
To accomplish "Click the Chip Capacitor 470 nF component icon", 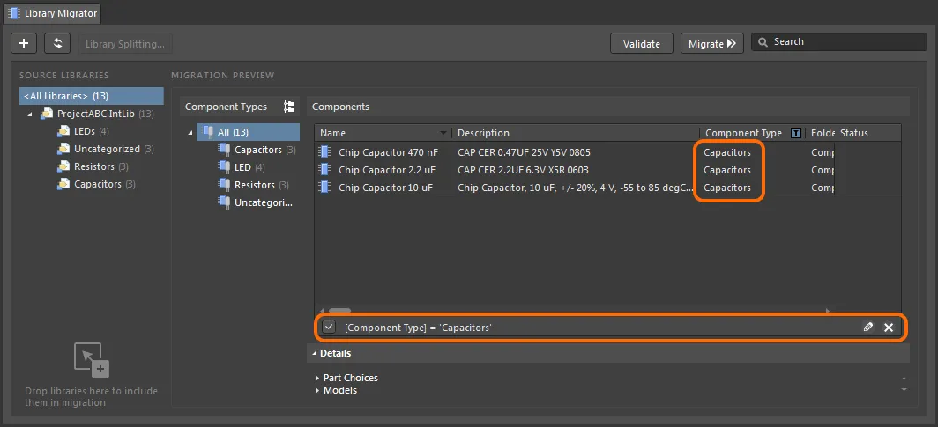I will coord(324,152).
